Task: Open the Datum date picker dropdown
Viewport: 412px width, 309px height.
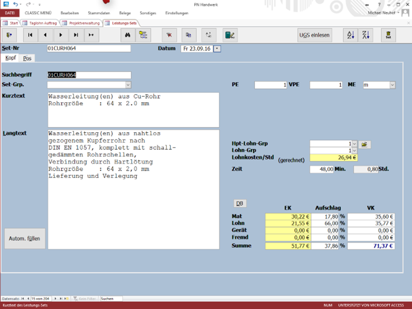Action: click(x=217, y=49)
